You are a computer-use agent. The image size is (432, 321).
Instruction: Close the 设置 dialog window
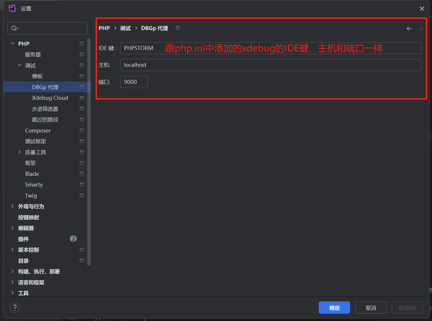(422, 9)
